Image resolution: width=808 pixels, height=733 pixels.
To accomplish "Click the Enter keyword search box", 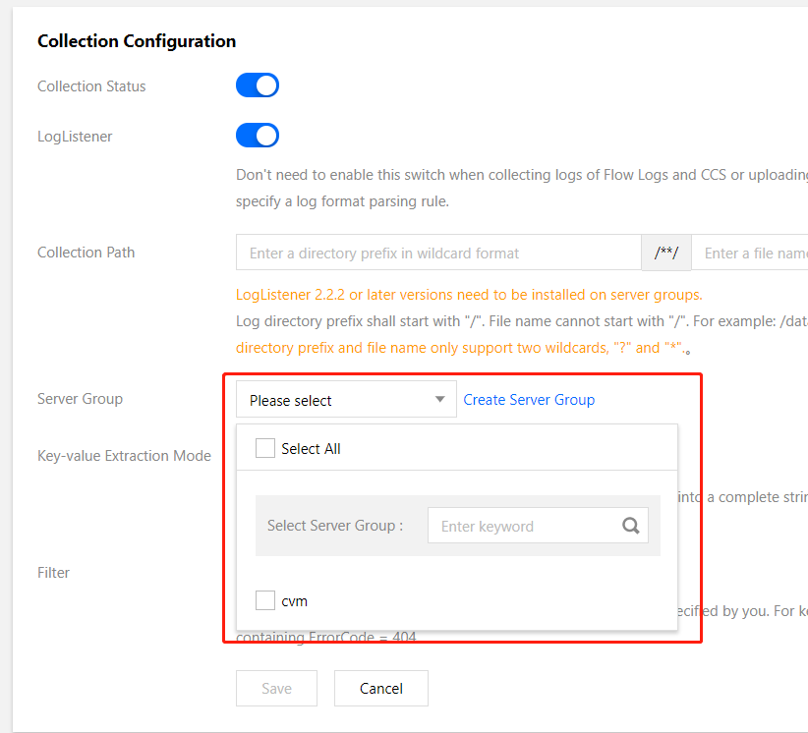I will pyautogui.click(x=521, y=526).
